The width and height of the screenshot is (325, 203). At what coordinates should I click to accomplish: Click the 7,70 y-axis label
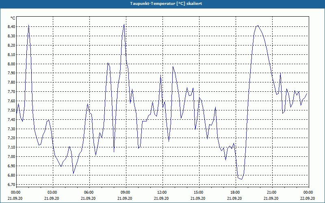pos(11,92)
